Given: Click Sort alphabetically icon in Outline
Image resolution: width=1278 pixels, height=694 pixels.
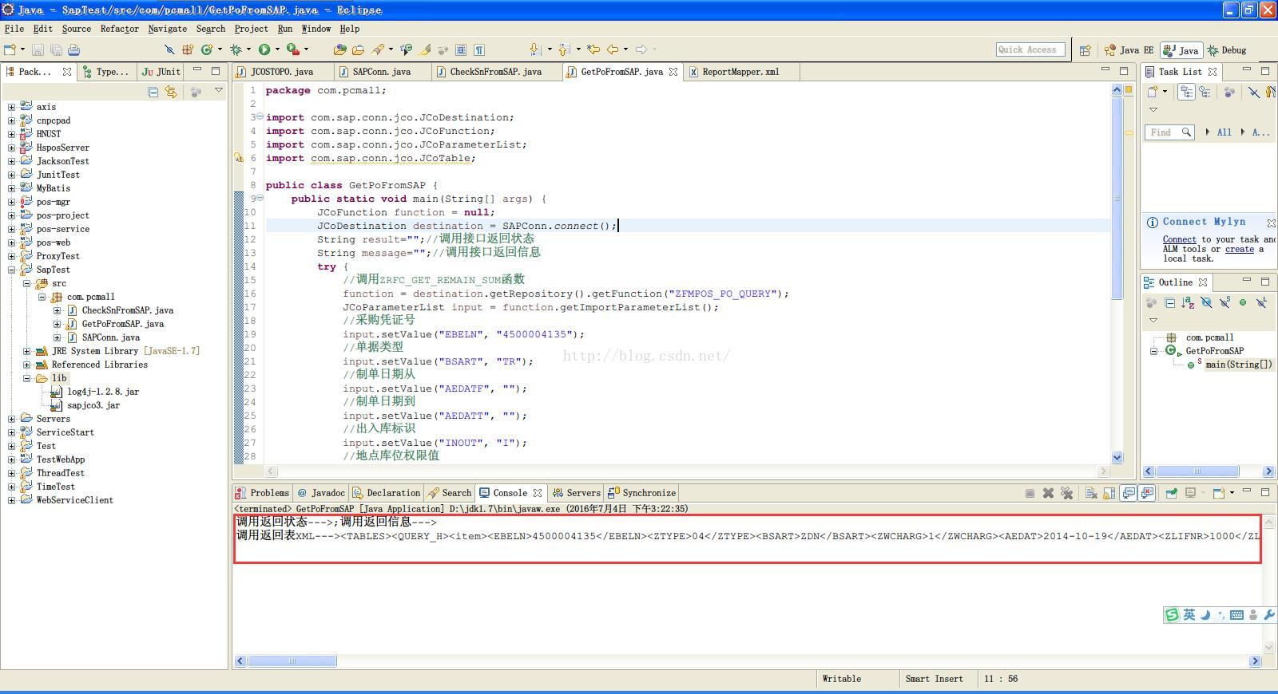Looking at the screenshot, I should 1188,302.
